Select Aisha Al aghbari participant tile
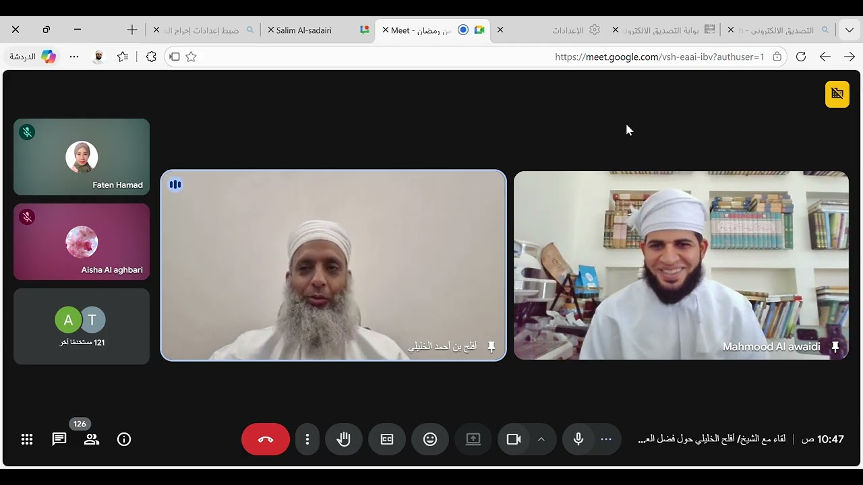Viewport: 863px width, 485px height. (82, 242)
